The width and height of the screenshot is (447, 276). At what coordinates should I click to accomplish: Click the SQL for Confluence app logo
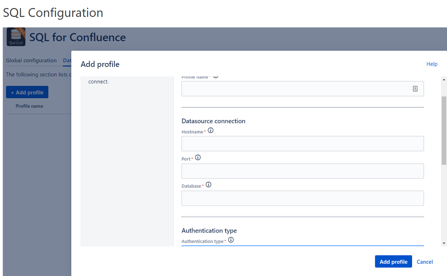pyautogui.click(x=16, y=37)
